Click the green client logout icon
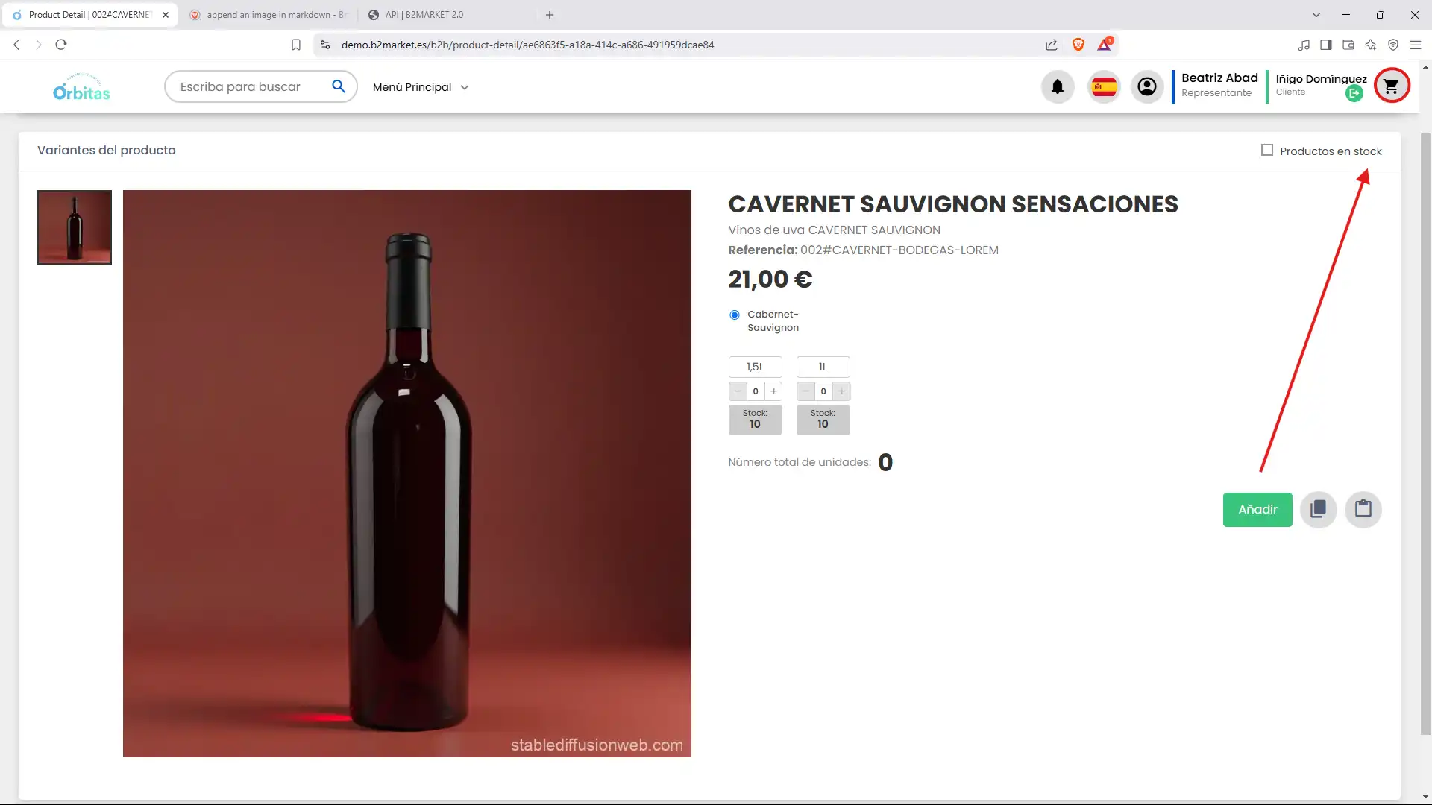Screen dimensions: 1432x805 pyautogui.click(x=1354, y=94)
